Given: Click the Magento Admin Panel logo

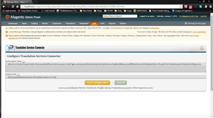Looking at the screenshot, I should (x=23, y=17).
